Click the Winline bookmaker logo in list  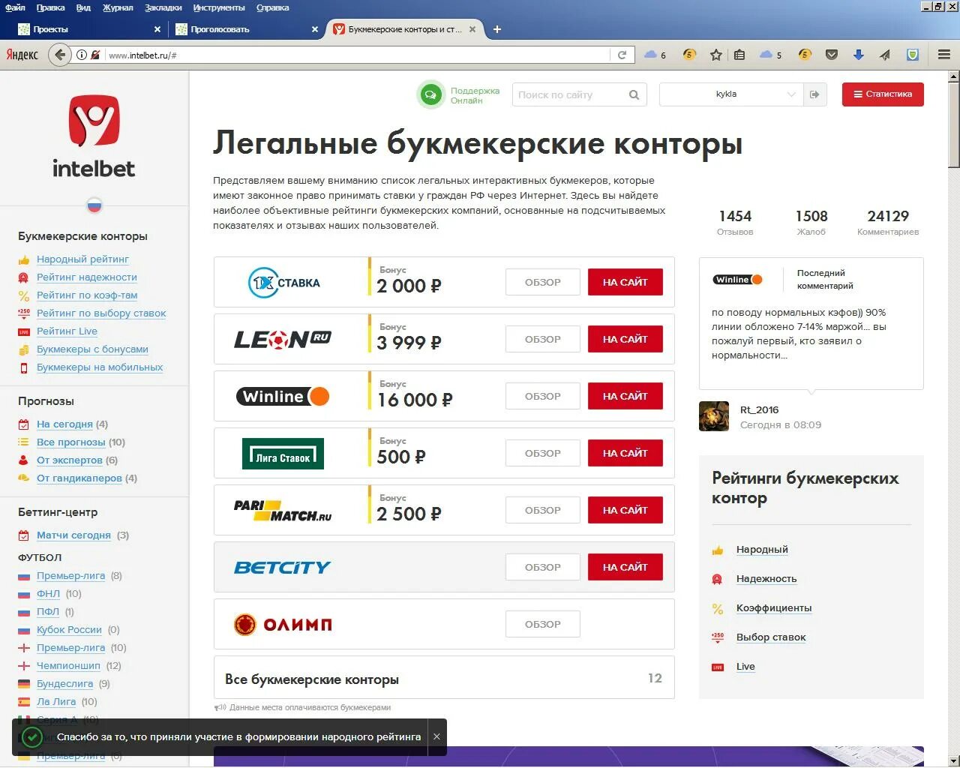point(283,396)
